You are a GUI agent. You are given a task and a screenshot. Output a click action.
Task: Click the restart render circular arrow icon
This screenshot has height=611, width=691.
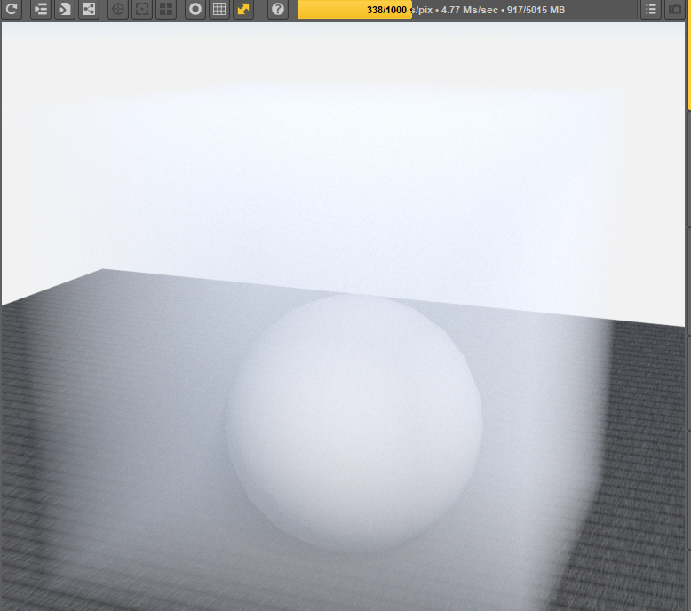click(x=12, y=9)
